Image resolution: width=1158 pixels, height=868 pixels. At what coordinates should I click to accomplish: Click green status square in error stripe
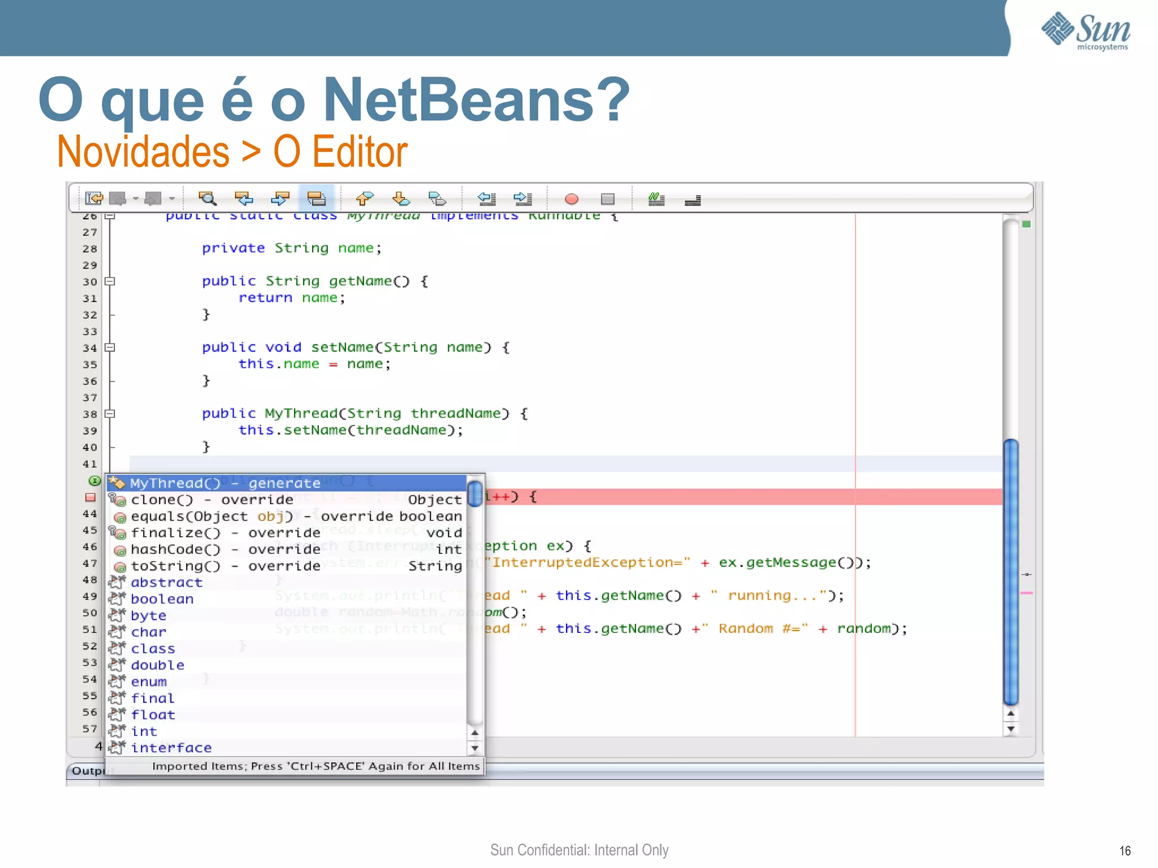[x=1027, y=224]
